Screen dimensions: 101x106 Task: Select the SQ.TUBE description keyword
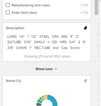click(x=14, y=42)
